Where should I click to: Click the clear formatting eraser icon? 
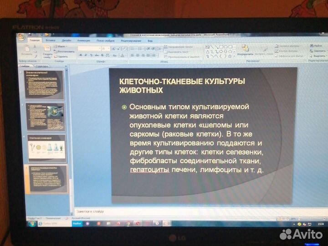[x=124, y=49]
